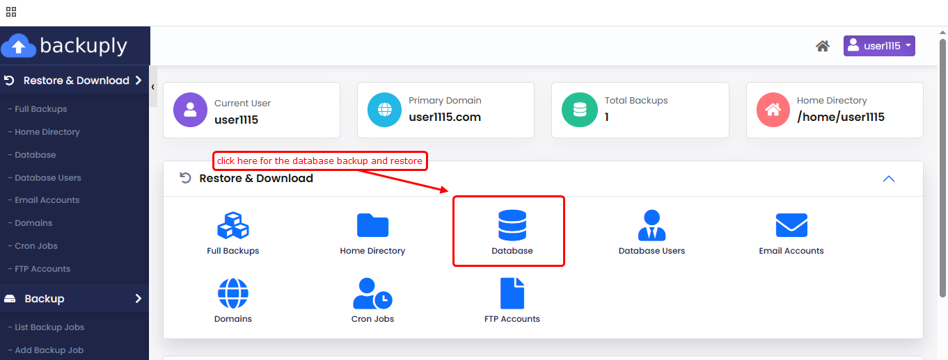The image size is (948, 360).
Task: Select Restore & Download in the sidebar
Action: click(76, 81)
